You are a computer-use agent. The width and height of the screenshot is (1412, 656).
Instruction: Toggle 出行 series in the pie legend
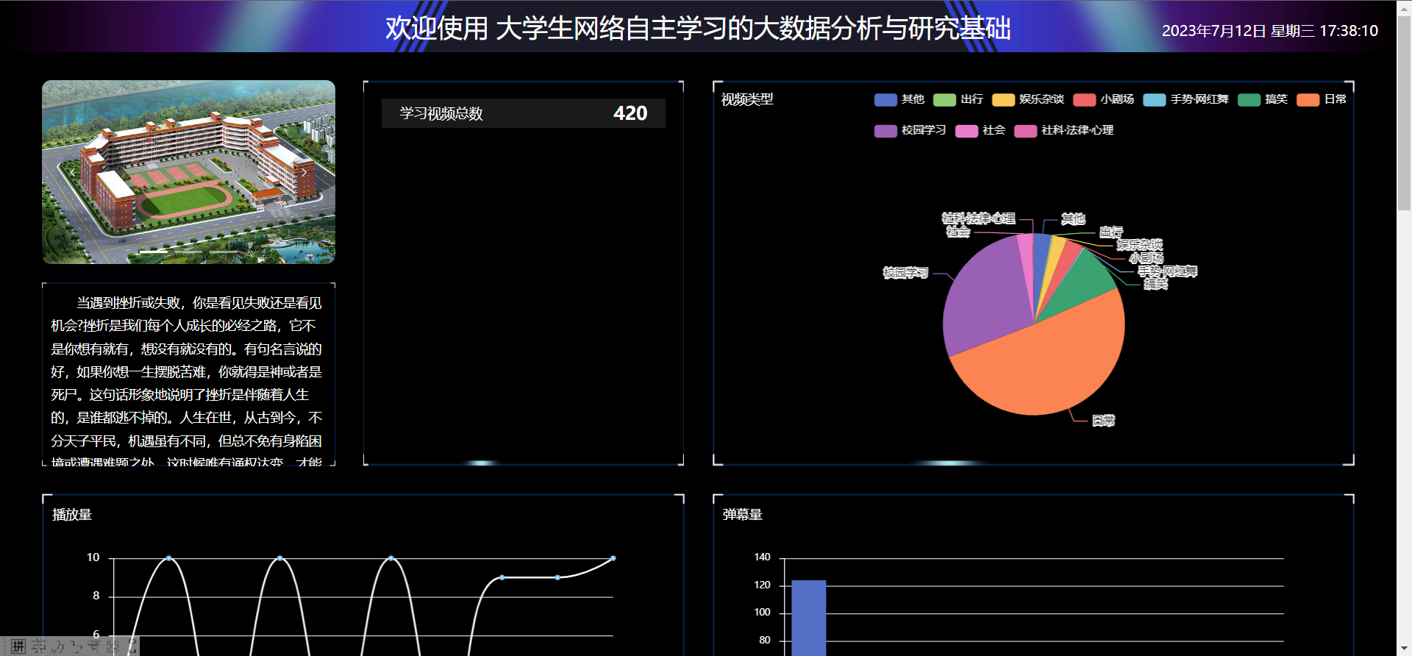tap(958, 99)
